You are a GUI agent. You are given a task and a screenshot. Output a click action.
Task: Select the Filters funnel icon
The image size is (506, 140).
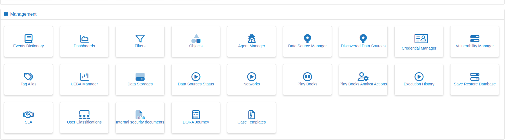click(x=140, y=38)
